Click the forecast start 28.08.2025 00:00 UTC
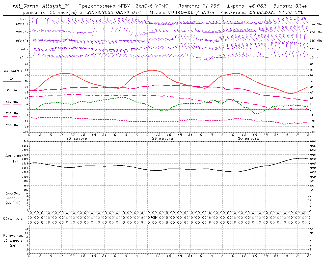 tap(114, 12)
